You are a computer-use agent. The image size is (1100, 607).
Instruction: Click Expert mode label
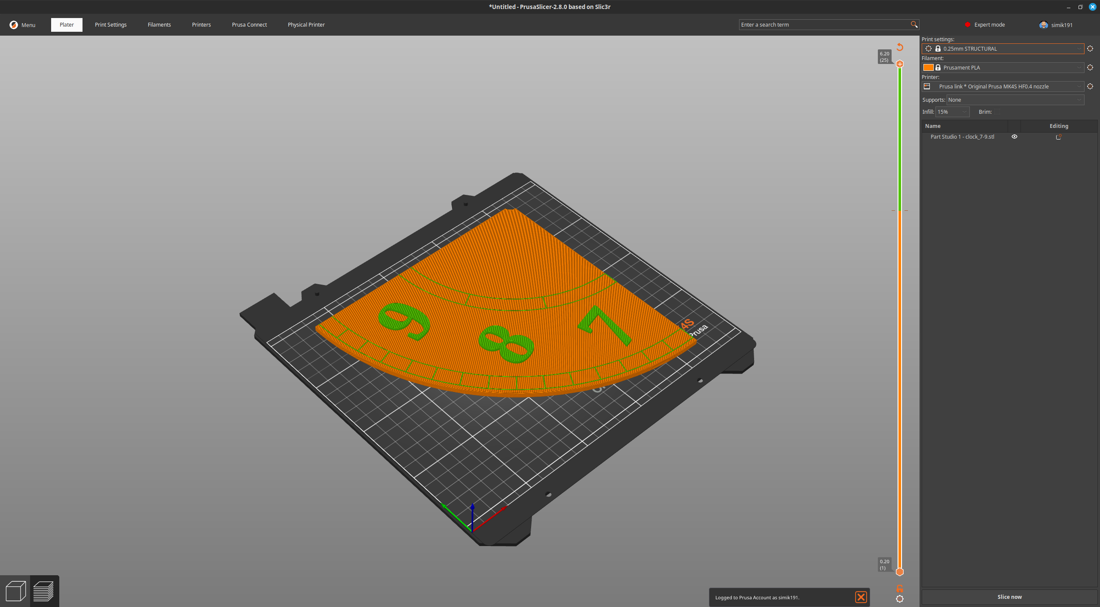[x=990, y=24]
